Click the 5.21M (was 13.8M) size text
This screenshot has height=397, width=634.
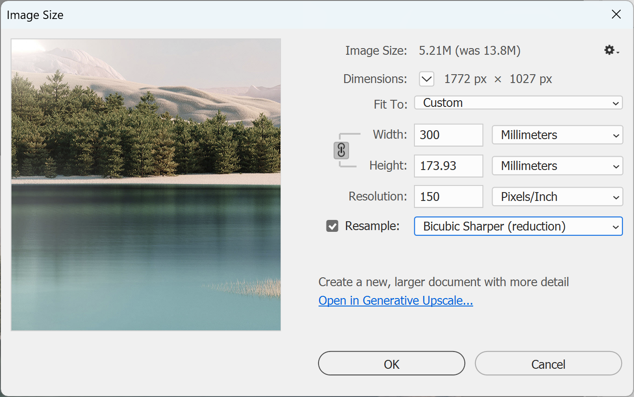[x=470, y=51]
